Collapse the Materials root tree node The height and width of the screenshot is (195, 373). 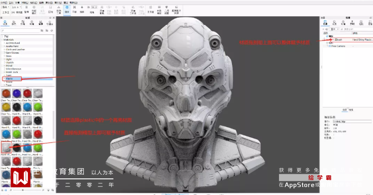[x=3, y=40]
